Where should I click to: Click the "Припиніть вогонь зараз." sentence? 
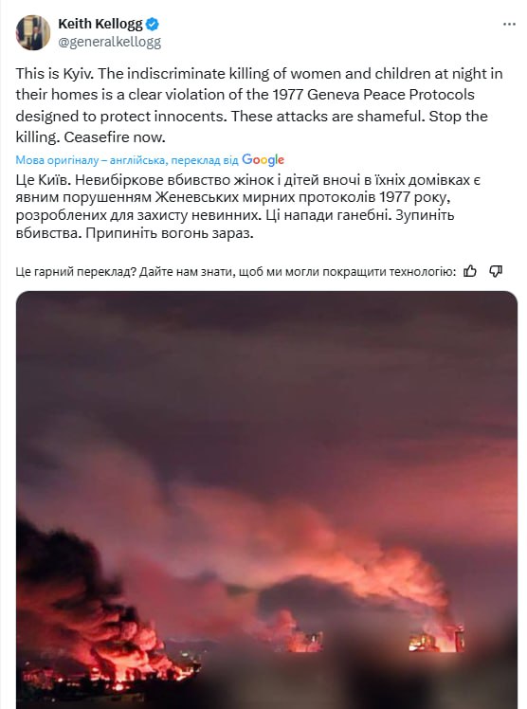click(x=170, y=233)
